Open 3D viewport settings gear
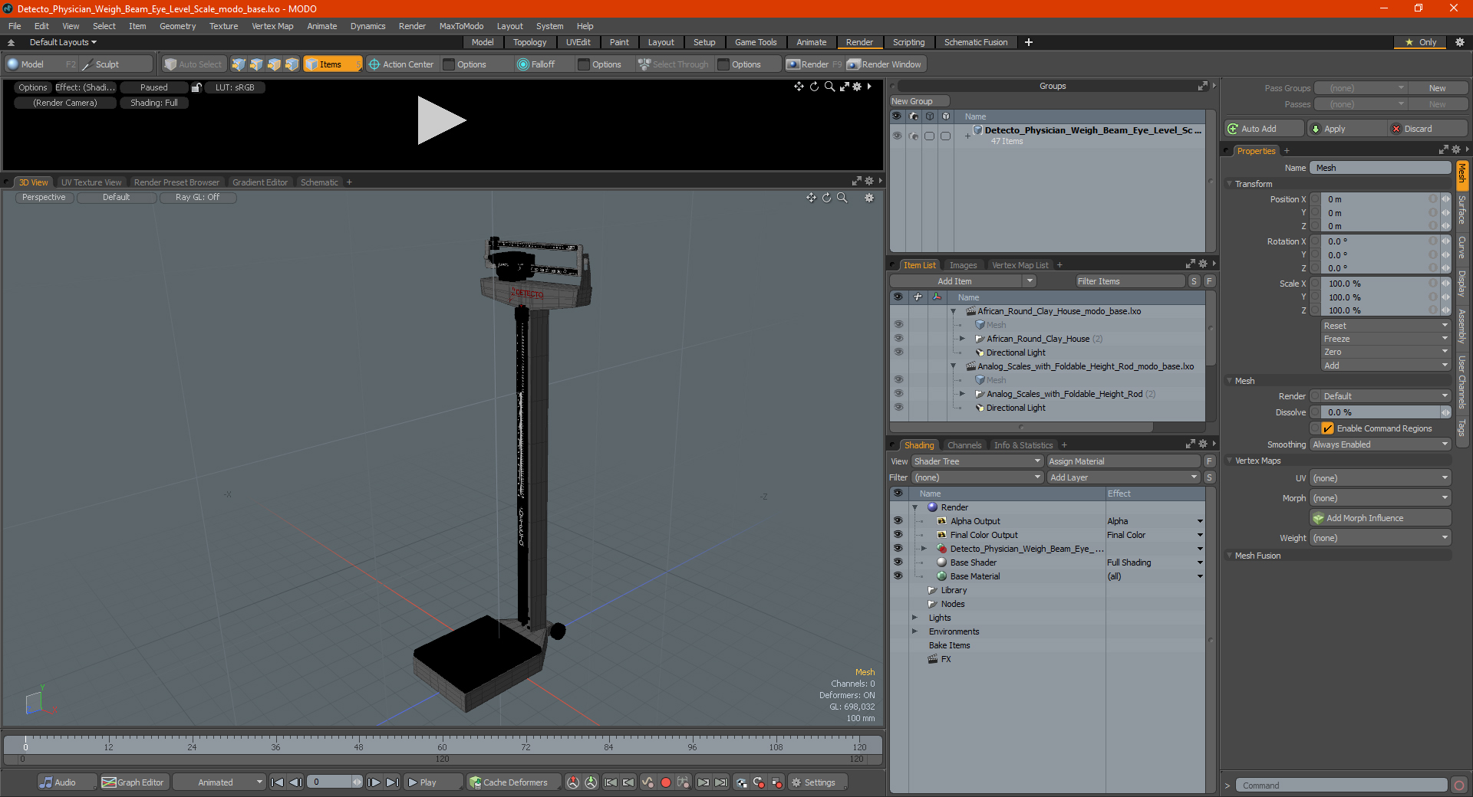Screen dimensions: 1473x797 point(869,198)
